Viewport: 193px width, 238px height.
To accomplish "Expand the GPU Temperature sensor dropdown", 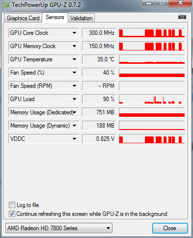I will (74, 59).
